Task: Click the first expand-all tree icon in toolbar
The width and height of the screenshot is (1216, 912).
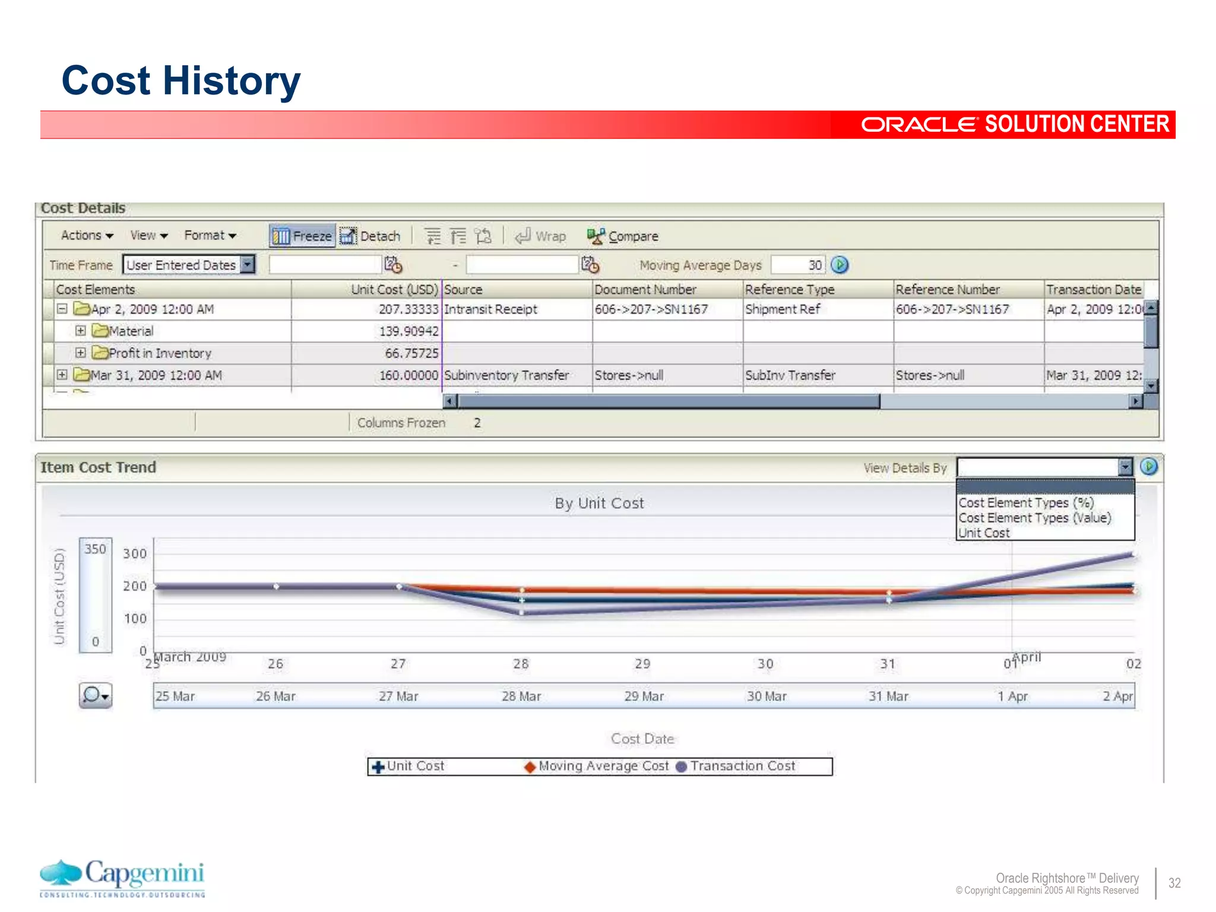Action: 433,236
